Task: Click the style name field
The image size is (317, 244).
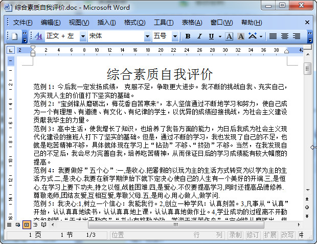Action: click(62, 36)
